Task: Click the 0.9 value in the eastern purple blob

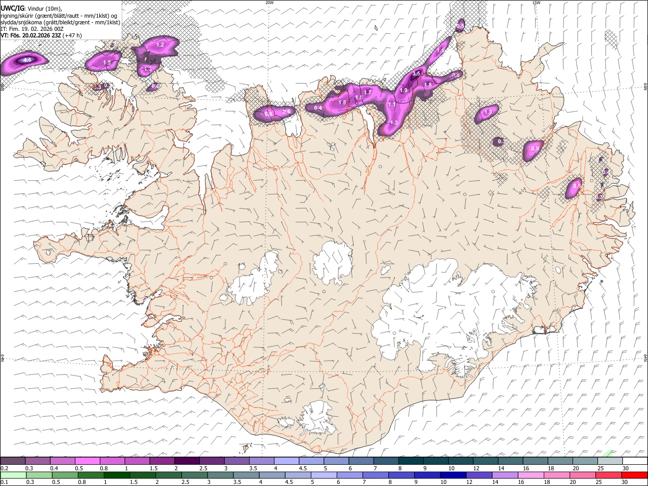Action: [535, 149]
